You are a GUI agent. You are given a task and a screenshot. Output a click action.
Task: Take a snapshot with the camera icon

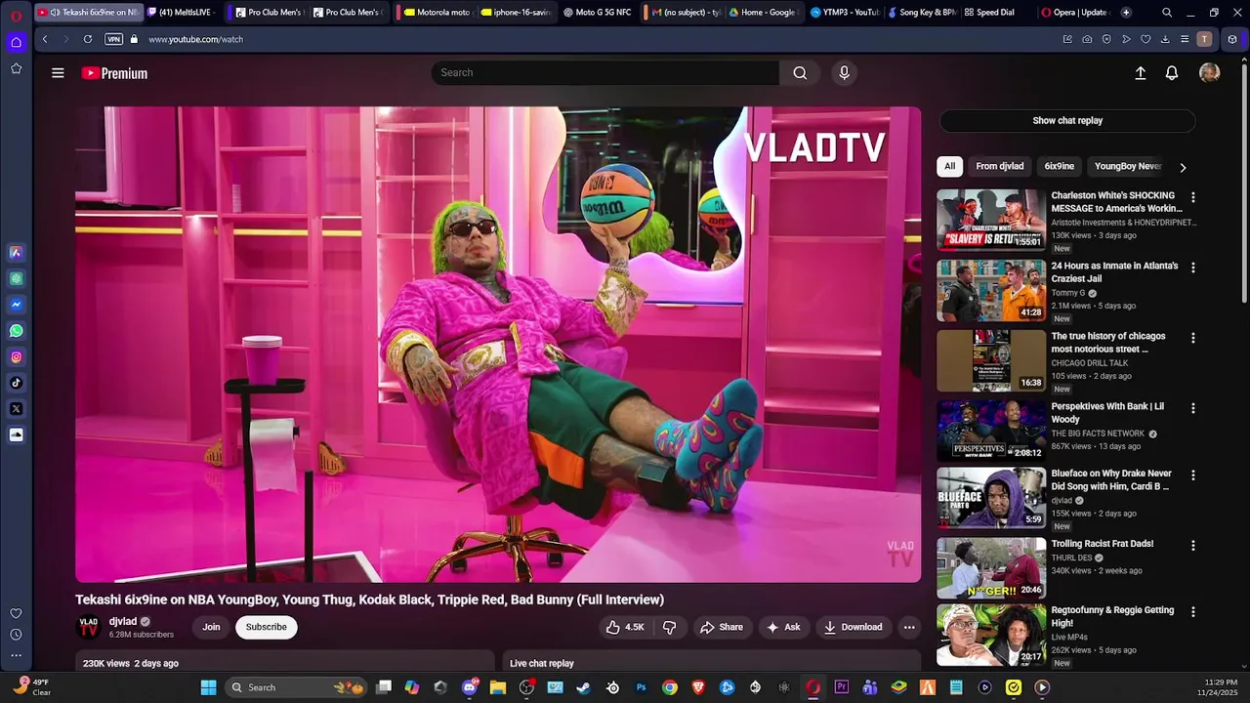click(x=1087, y=39)
